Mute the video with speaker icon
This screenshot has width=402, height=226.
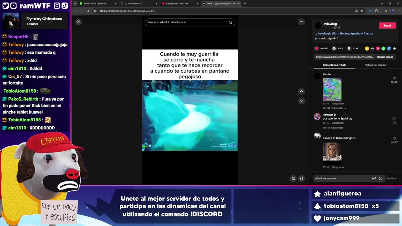(x=301, y=179)
